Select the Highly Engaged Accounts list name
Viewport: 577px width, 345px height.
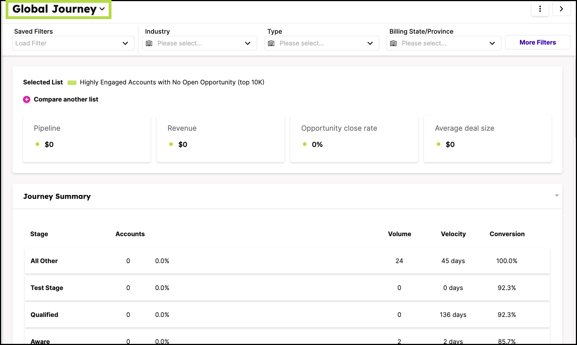(x=172, y=82)
